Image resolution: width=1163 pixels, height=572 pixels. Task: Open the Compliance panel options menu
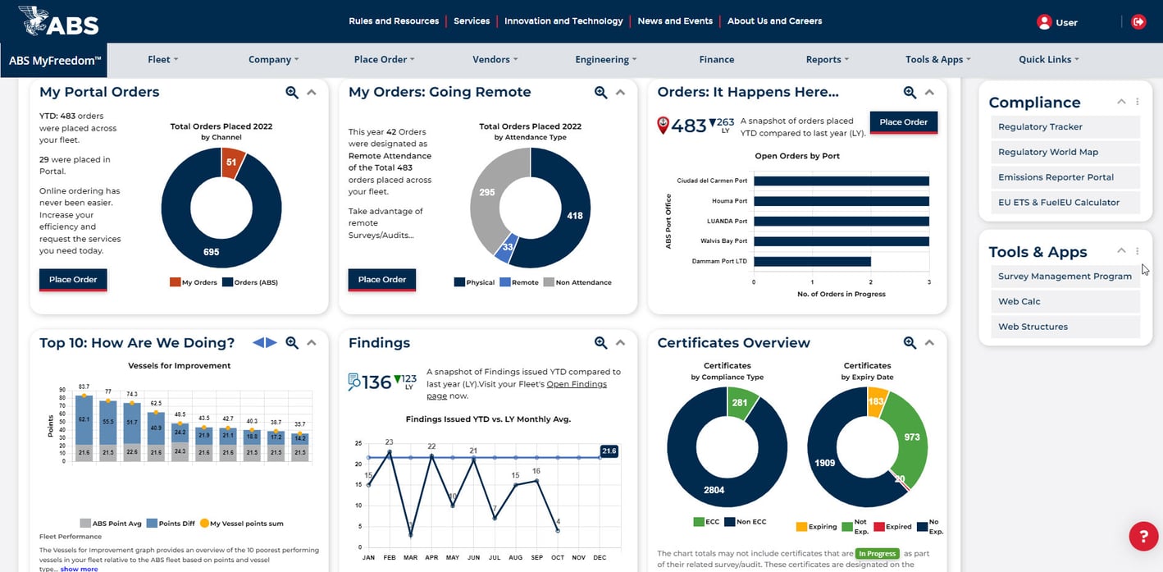click(x=1138, y=102)
